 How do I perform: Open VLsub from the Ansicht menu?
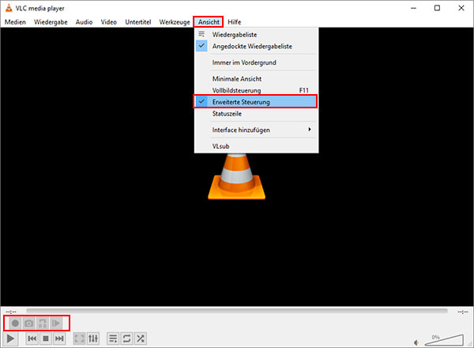pos(256,146)
